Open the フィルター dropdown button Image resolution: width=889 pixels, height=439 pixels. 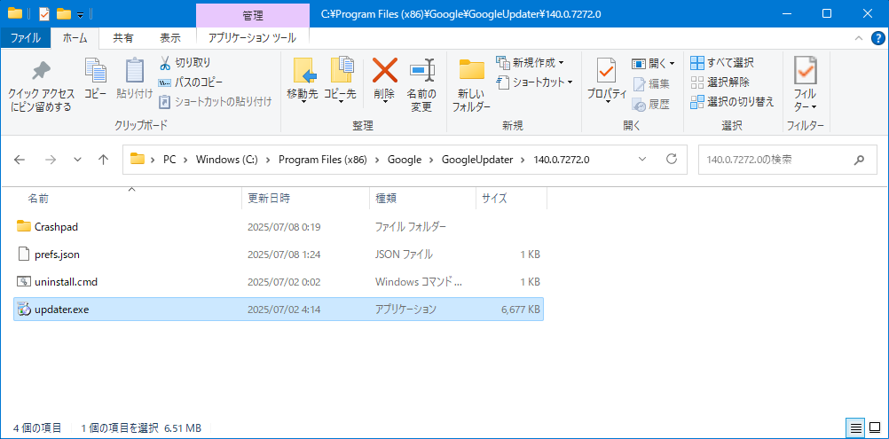click(805, 84)
